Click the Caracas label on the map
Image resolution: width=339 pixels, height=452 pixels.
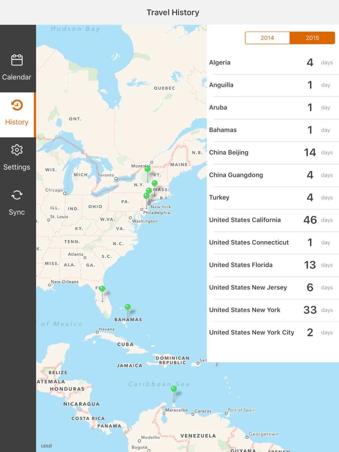[x=203, y=411]
